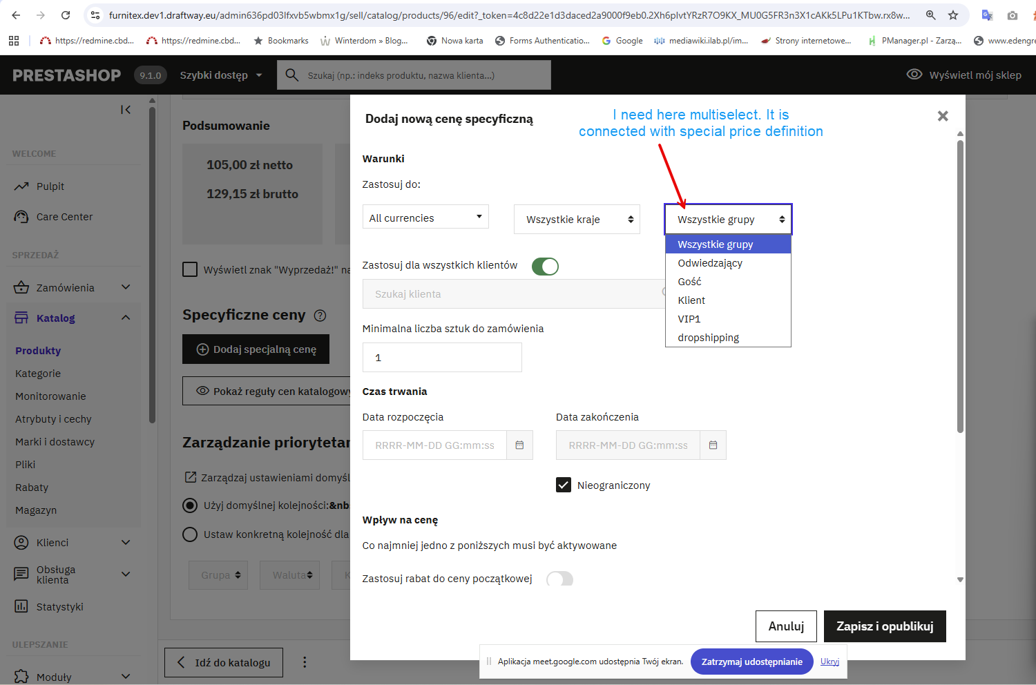Image resolution: width=1036 pixels, height=685 pixels.
Task: Click the Anuluj button
Action: click(786, 626)
